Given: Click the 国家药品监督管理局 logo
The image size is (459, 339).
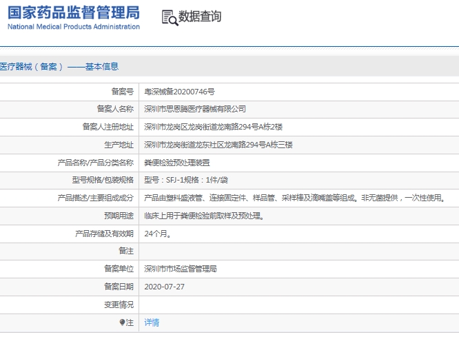Looking at the screenshot, I should click(x=74, y=18).
